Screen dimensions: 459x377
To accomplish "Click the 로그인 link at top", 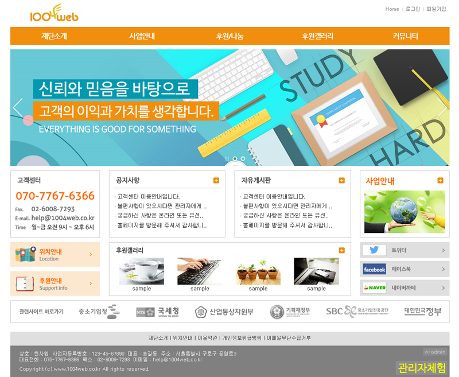I will (x=413, y=9).
